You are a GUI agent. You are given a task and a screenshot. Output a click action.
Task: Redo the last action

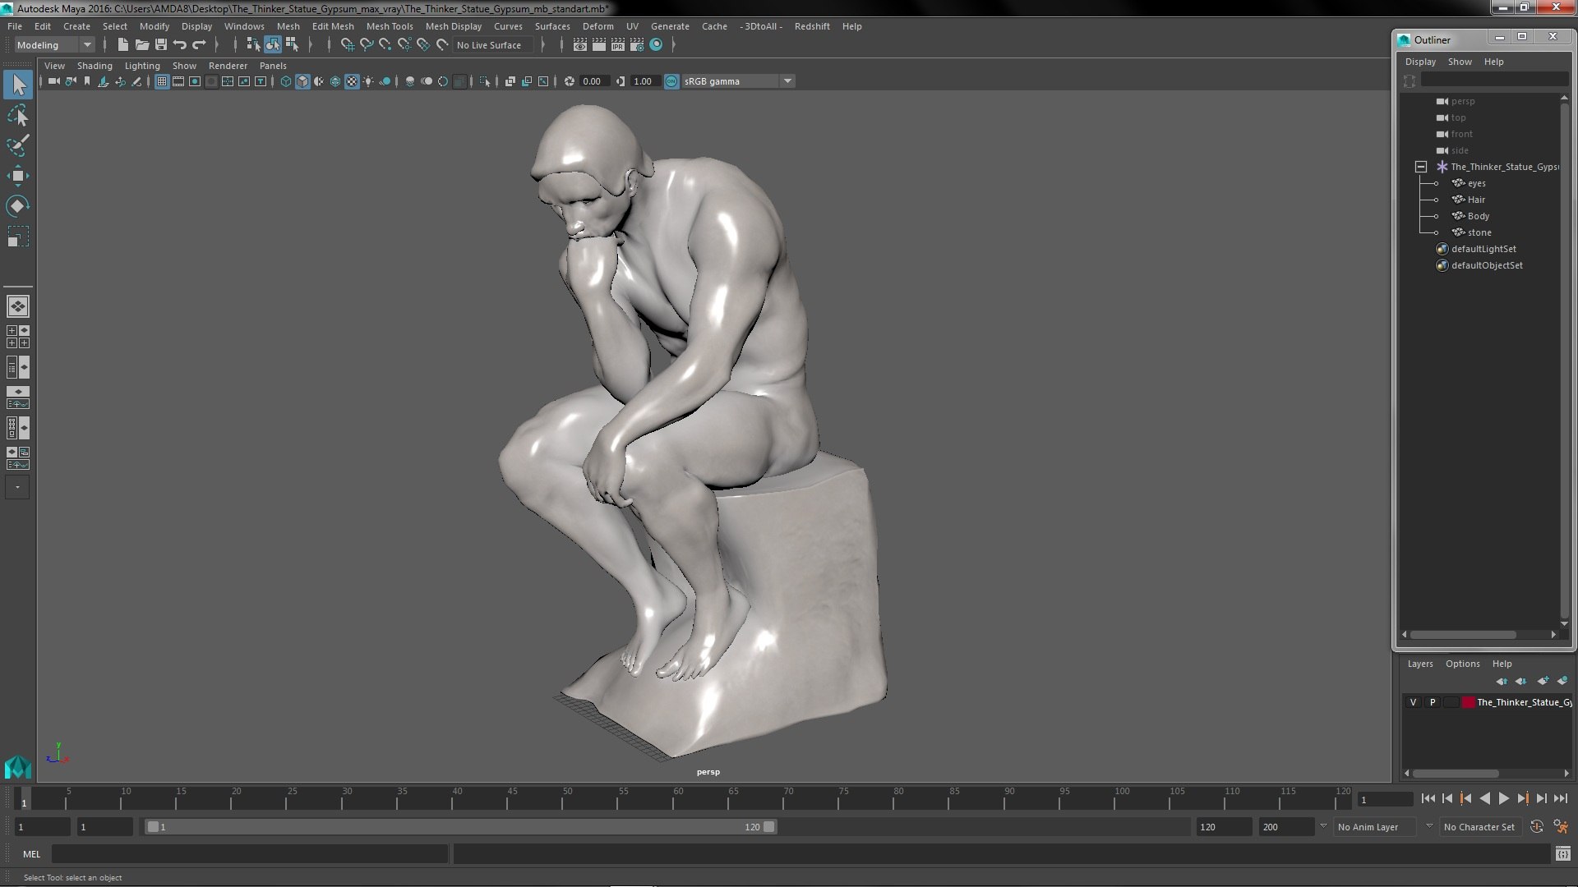click(x=199, y=45)
